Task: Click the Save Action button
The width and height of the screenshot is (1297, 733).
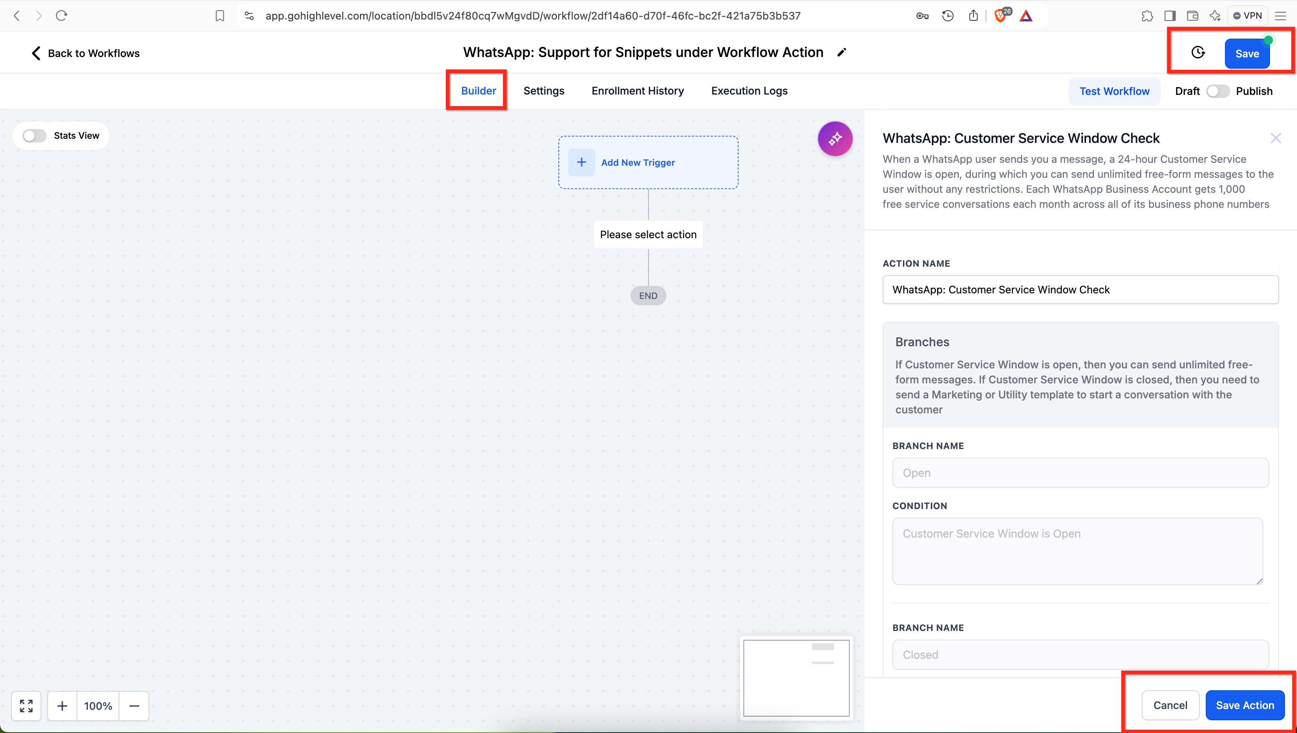Action: point(1244,705)
